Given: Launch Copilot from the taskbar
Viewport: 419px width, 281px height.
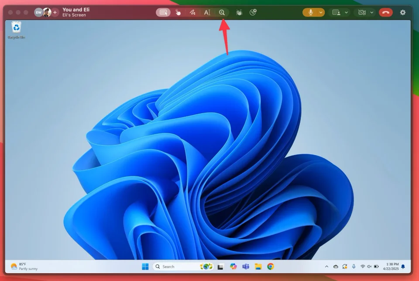Looking at the screenshot, I should (x=233, y=266).
